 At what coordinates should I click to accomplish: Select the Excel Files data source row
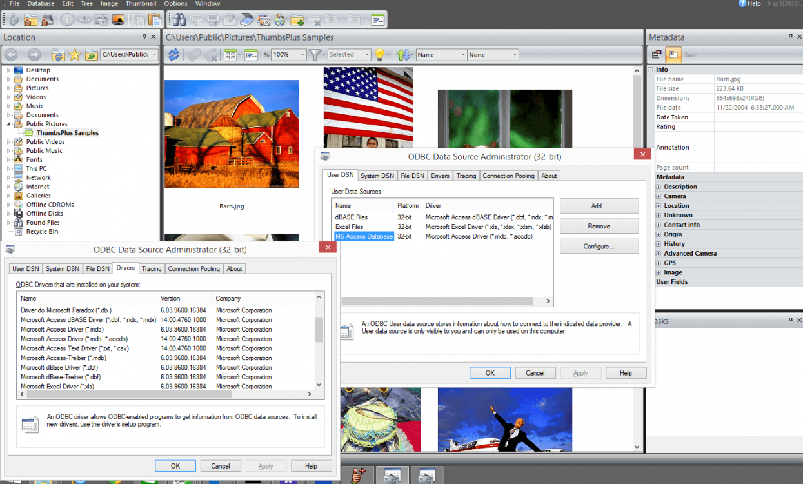(442, 227)
